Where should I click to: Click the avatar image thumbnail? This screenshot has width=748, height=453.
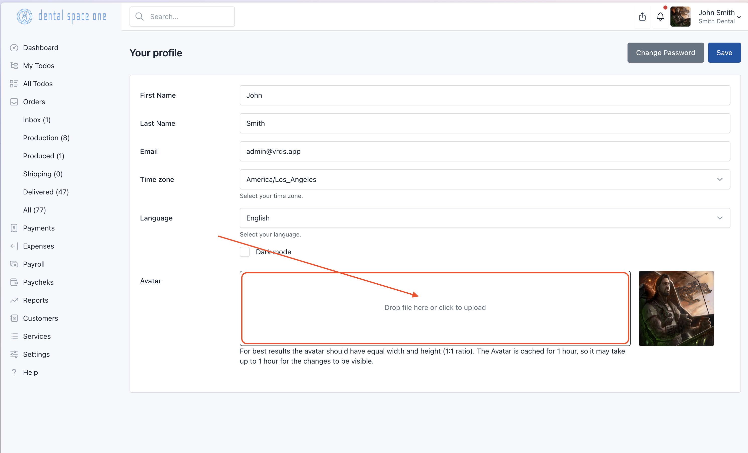(676, 308)
